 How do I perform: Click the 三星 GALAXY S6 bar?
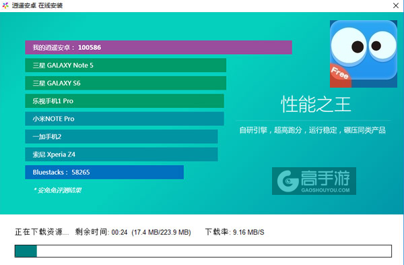pos(126,83)
